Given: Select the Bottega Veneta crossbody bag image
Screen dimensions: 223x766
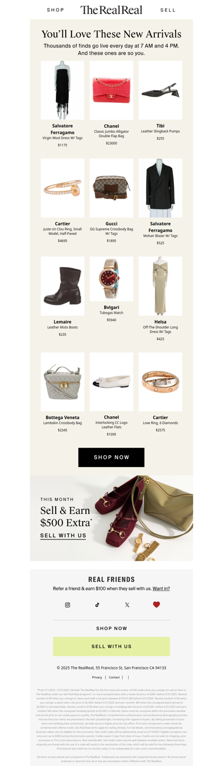Looking at the screenshot, I should pos(62,382).
